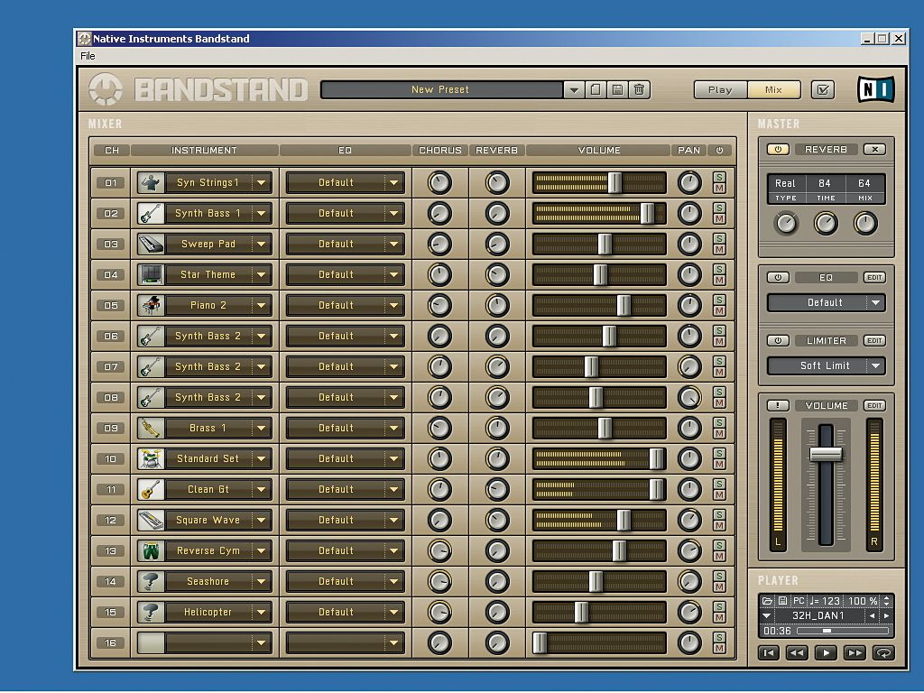Image resolution: width=924 pixels, height=693 pixels.
Task: Toggle the Limiter power button
Action: [778, 340]
